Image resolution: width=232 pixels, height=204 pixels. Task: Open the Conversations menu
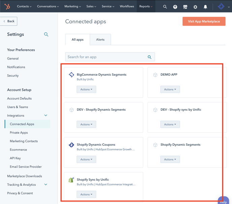pos(48,6)
